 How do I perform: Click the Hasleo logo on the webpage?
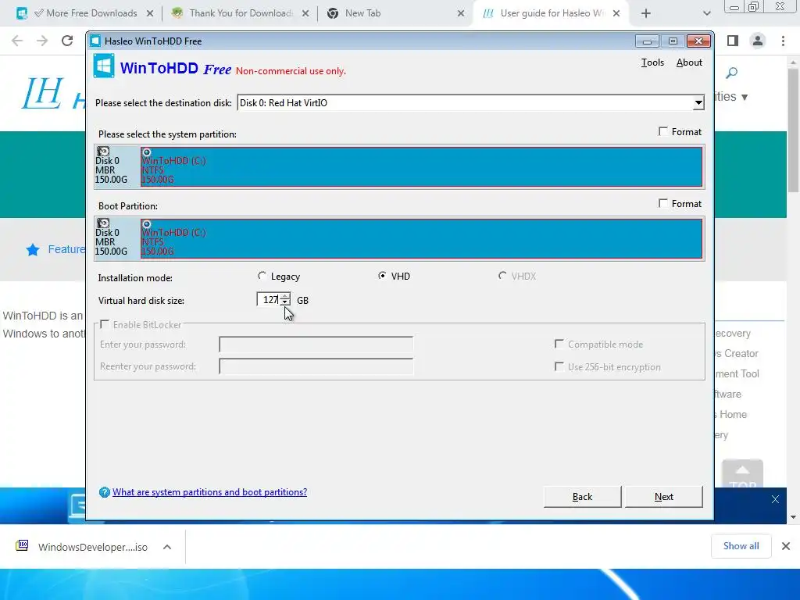[54, 94]
